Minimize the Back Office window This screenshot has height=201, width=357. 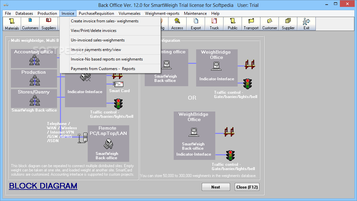(x=326, y=4)
